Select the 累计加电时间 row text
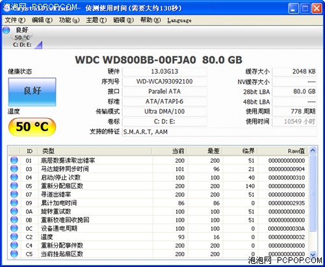This screenshot has width=325, height=267. coord(58,203)
